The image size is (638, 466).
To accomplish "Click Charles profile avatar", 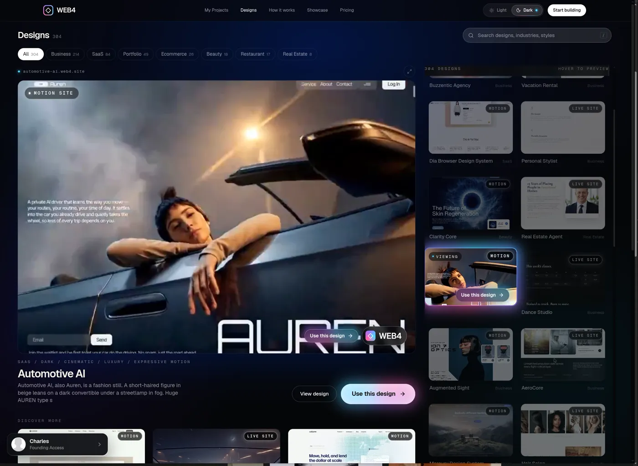I will 19,444.
